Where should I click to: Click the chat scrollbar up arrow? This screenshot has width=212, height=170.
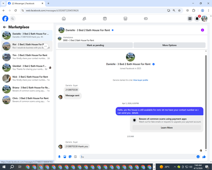[x=206, y=51]
